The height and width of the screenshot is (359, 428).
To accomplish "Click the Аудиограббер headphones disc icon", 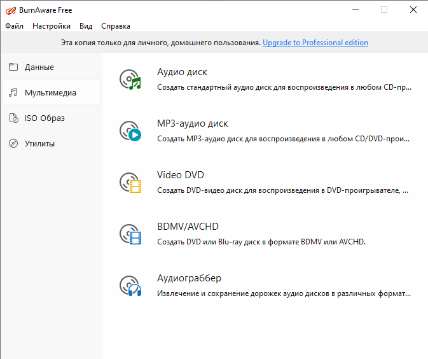I will click(x=130, y=286).
